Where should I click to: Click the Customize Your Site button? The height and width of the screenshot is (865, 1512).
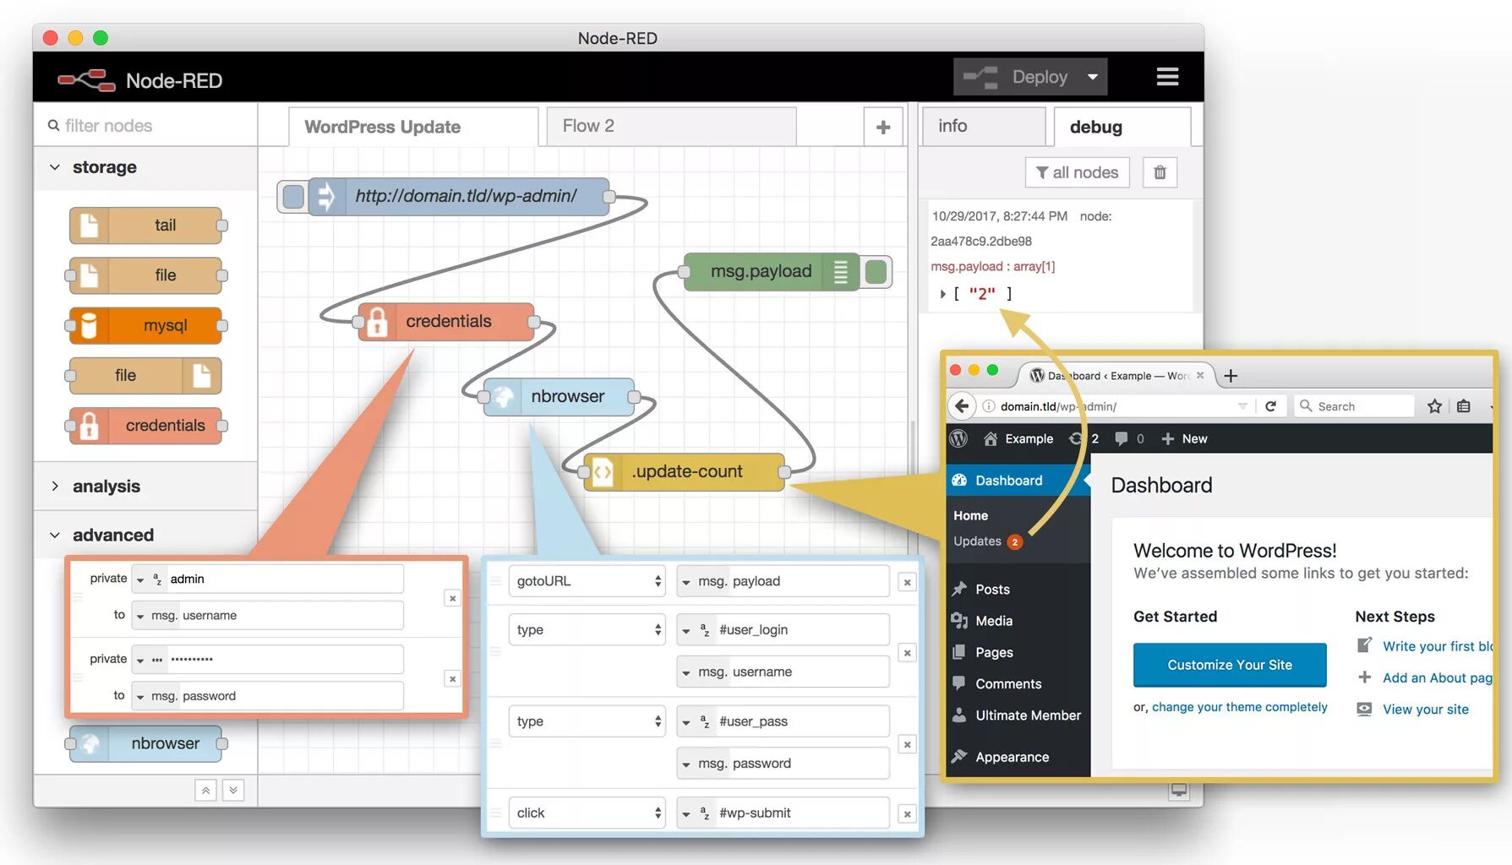(1230, 665)
